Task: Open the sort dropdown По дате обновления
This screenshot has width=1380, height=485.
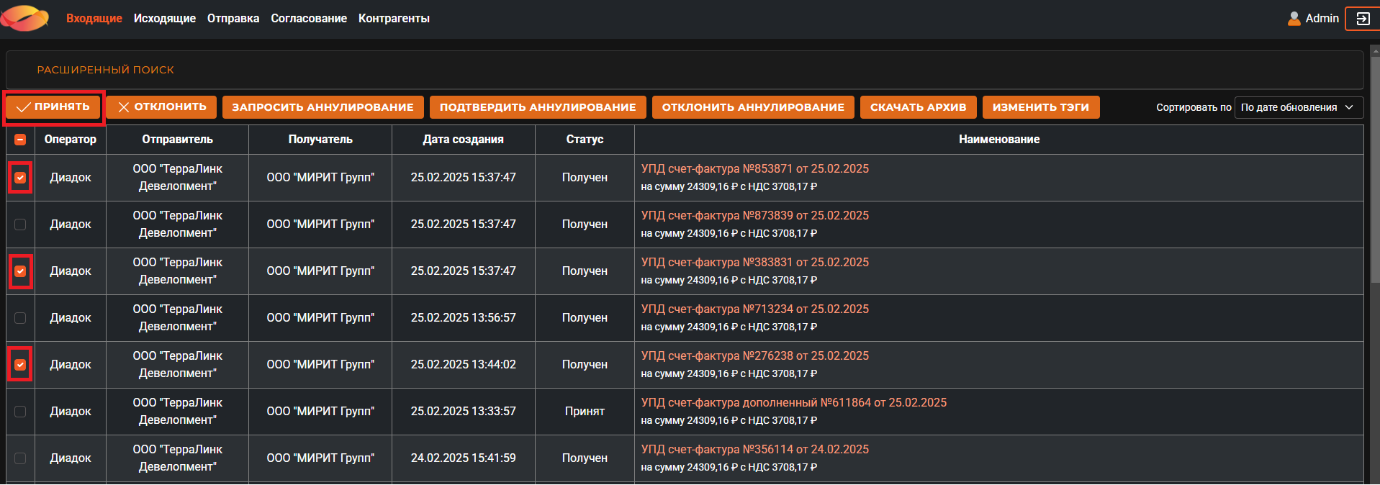Action: (1299, 107)
